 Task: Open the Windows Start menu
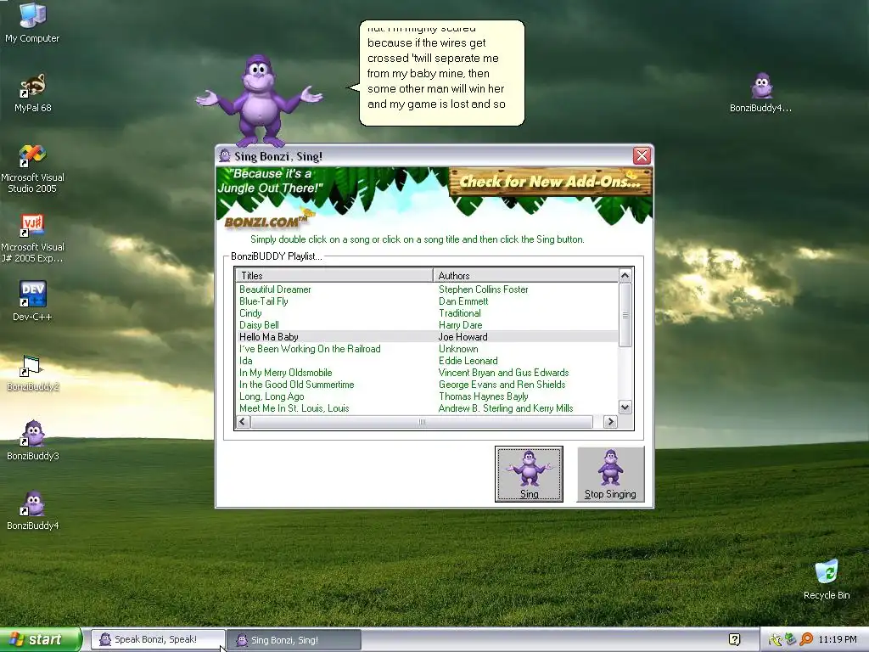point(41,639)
